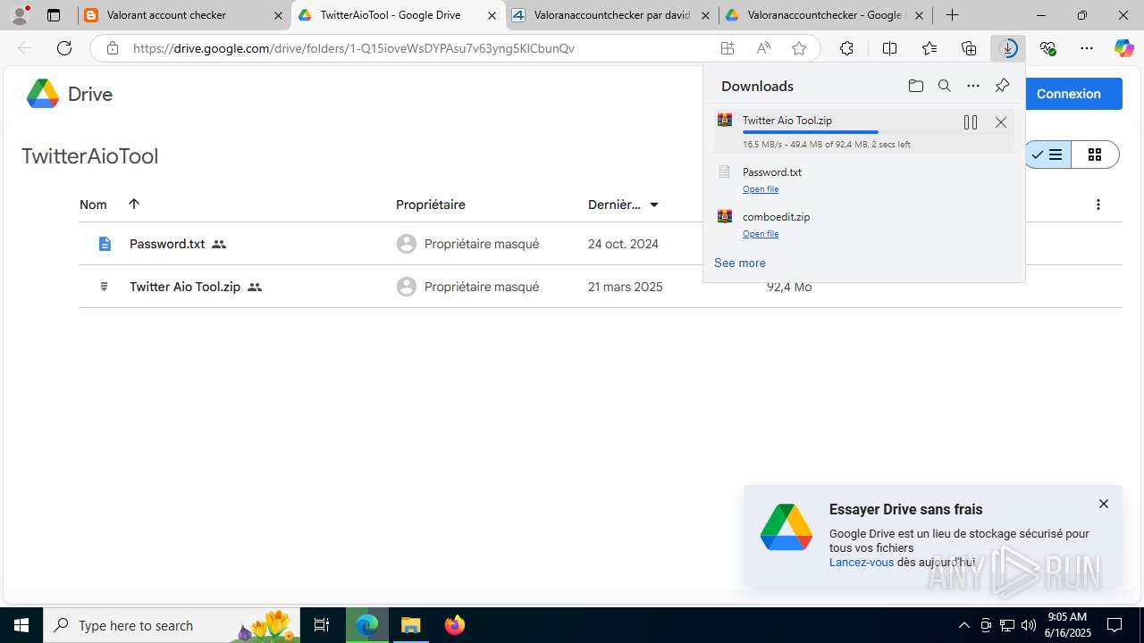Screen dimensions: 1144x643
Task: Activate Read aloud icon
Action: click(763, 49)
